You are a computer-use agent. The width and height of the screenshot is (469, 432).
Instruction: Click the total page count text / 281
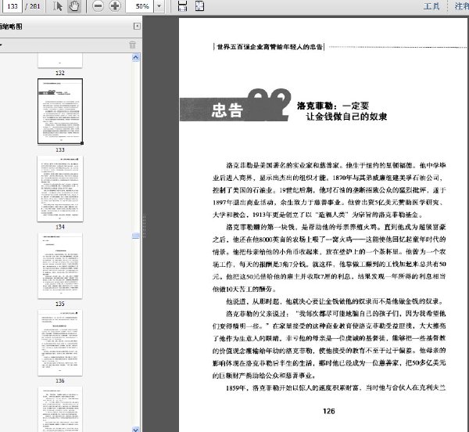[33, 6]
